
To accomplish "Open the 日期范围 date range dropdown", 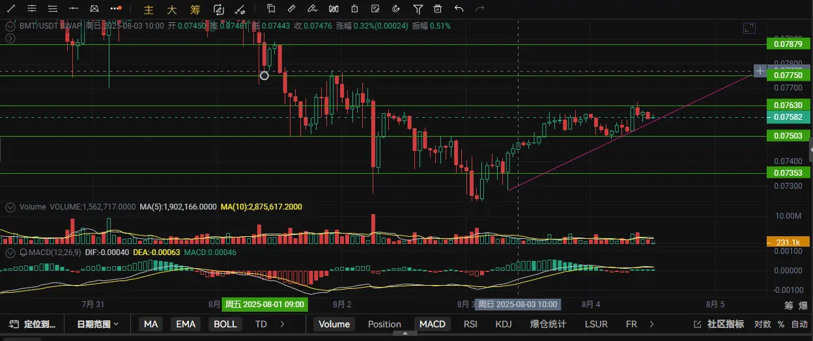I will point(98,324).
